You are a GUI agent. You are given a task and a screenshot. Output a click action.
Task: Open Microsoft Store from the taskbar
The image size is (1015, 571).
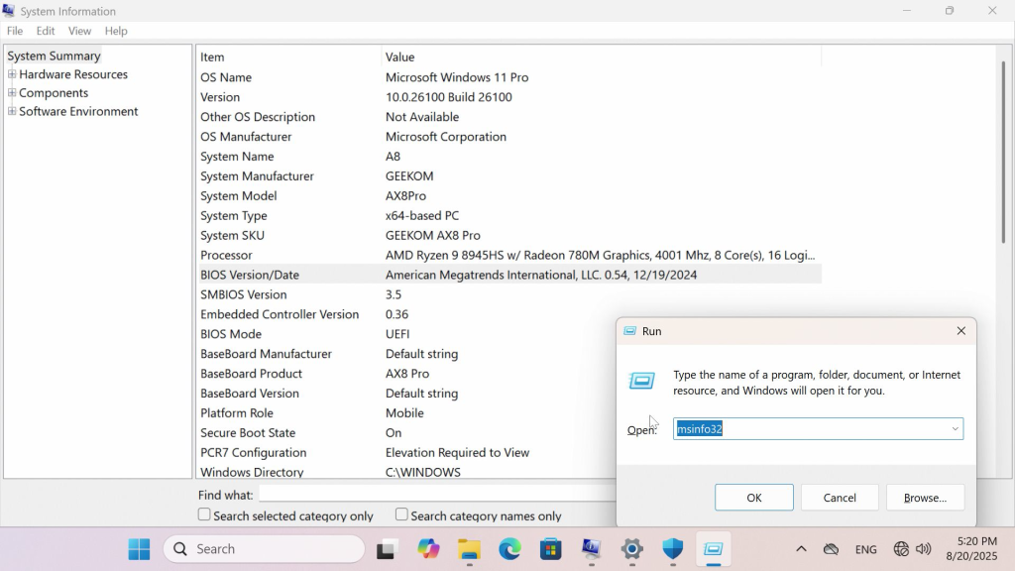[551, 549]
